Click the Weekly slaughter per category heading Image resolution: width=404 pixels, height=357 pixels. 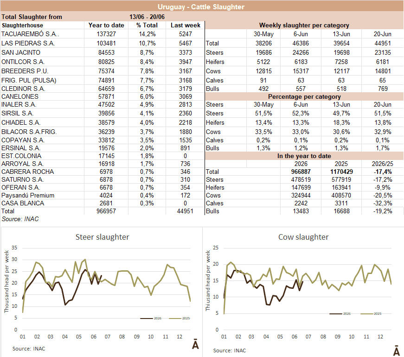pos(304,25)
